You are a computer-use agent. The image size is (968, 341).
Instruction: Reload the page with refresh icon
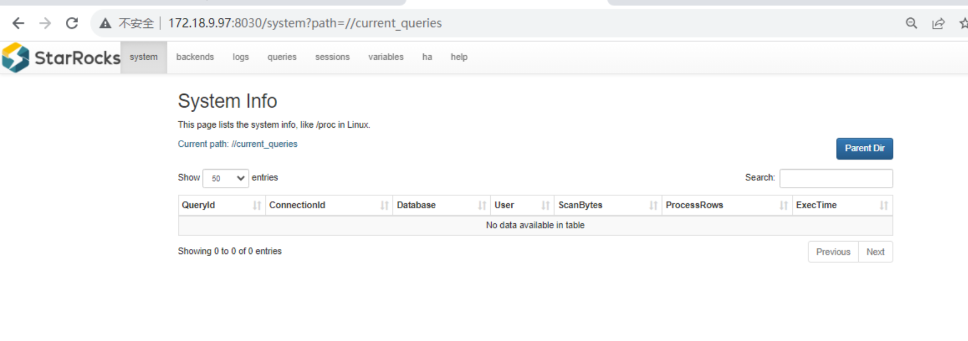pyautogui.click(x=72, y=23)
